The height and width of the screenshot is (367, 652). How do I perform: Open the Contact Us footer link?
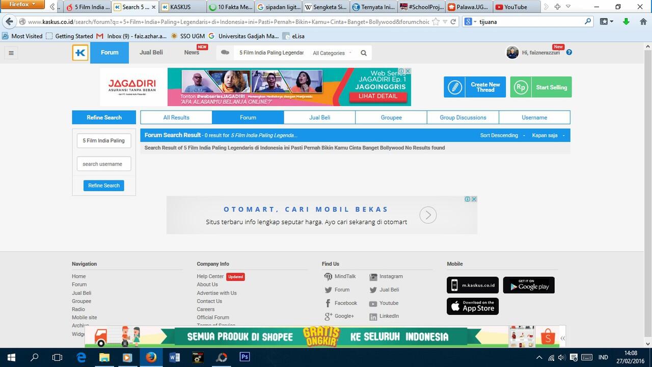pos(209,301)
